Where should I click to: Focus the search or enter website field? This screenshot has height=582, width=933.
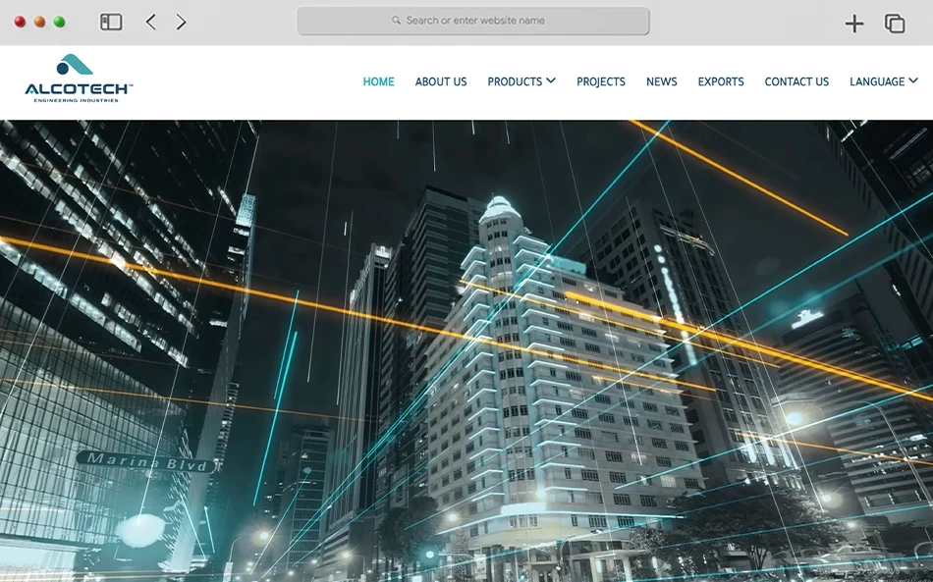click(473, 21)
